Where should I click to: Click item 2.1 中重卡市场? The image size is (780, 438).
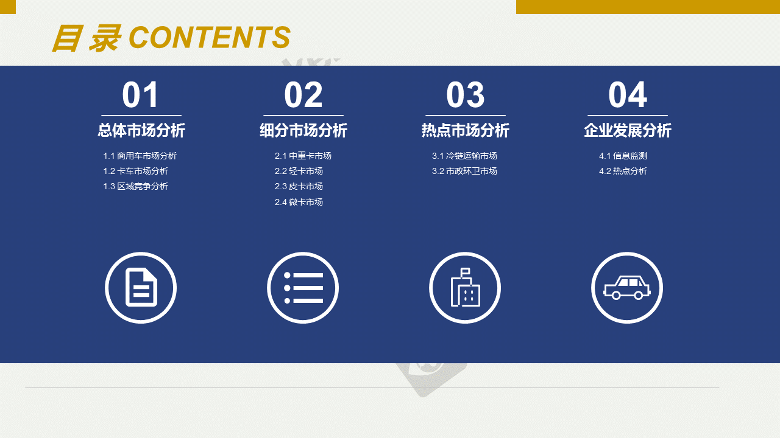pos(303,156)
